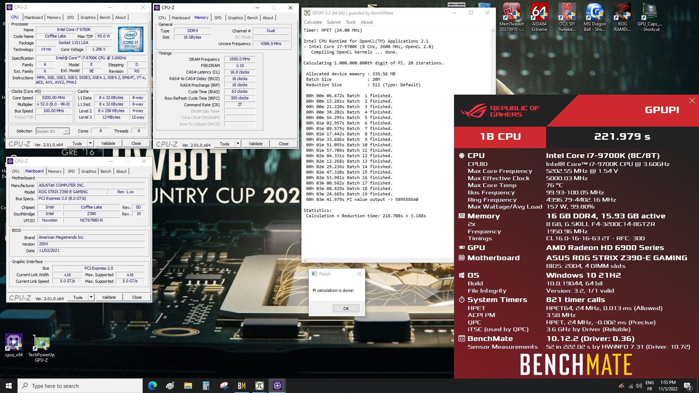Screen dimensions: 699x393
Task: Click the 'Batch 10 finished' line in GPUPI
Action: [349, 145]
